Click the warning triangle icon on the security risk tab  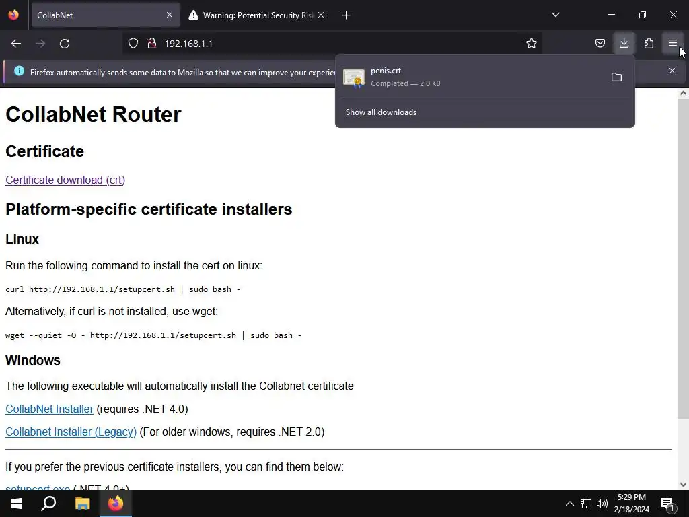(193, 15)
